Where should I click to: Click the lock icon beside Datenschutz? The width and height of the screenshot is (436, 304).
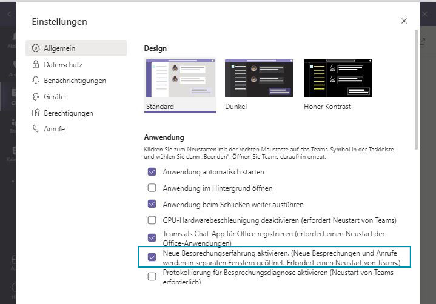pos(36,64)
